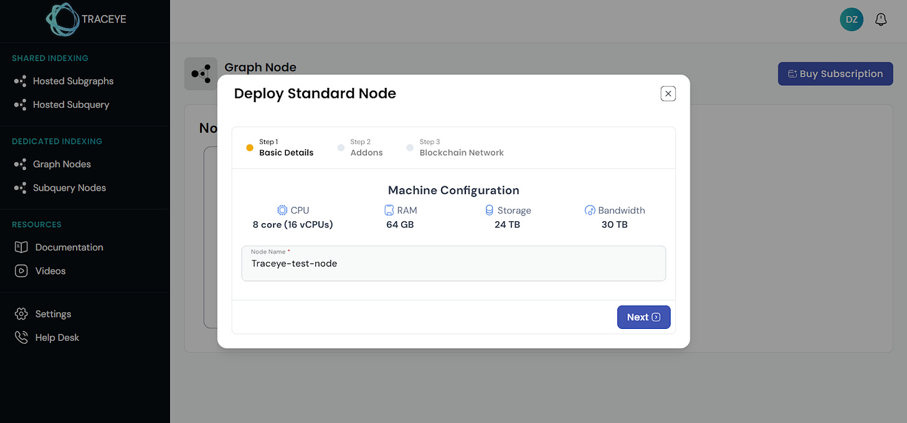907x423 pixels.
Task: Close the Deploy Standard Node dialog
Action: click(668, 93)
